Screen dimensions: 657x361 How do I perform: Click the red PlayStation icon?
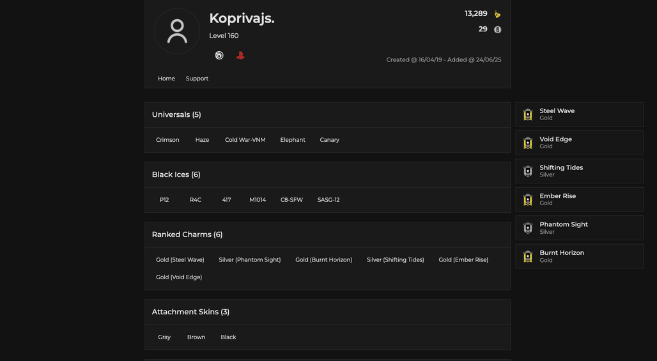pos(240,56)
